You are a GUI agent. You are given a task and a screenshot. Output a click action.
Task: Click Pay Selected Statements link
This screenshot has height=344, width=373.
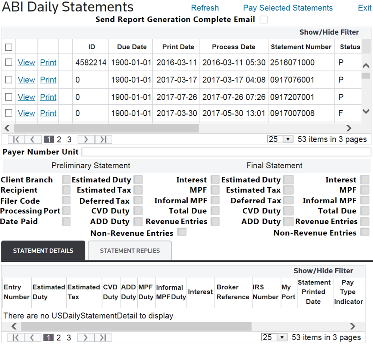pos(288,8)
